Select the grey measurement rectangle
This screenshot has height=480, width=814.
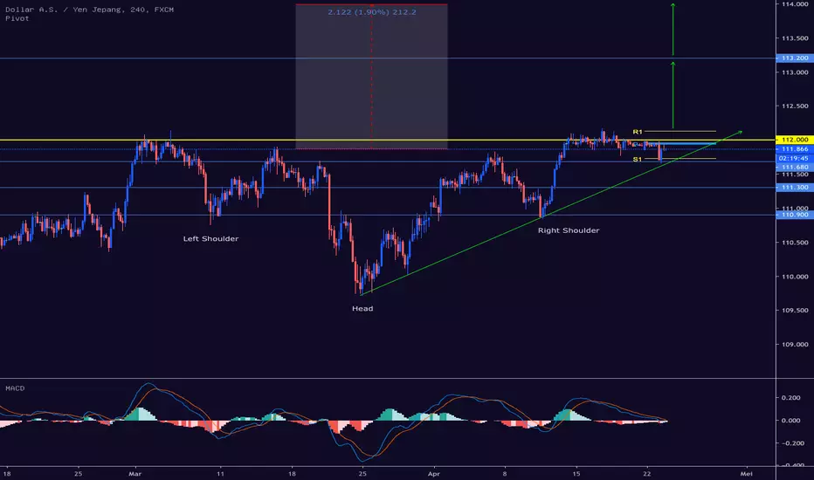[x=372, y=77]
